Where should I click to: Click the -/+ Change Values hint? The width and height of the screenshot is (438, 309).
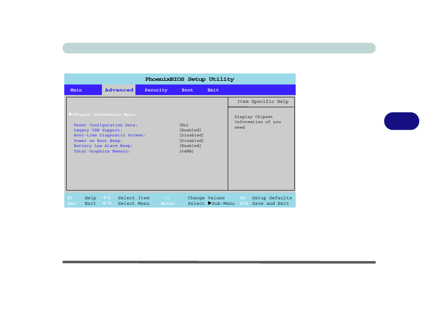(193, 198)
